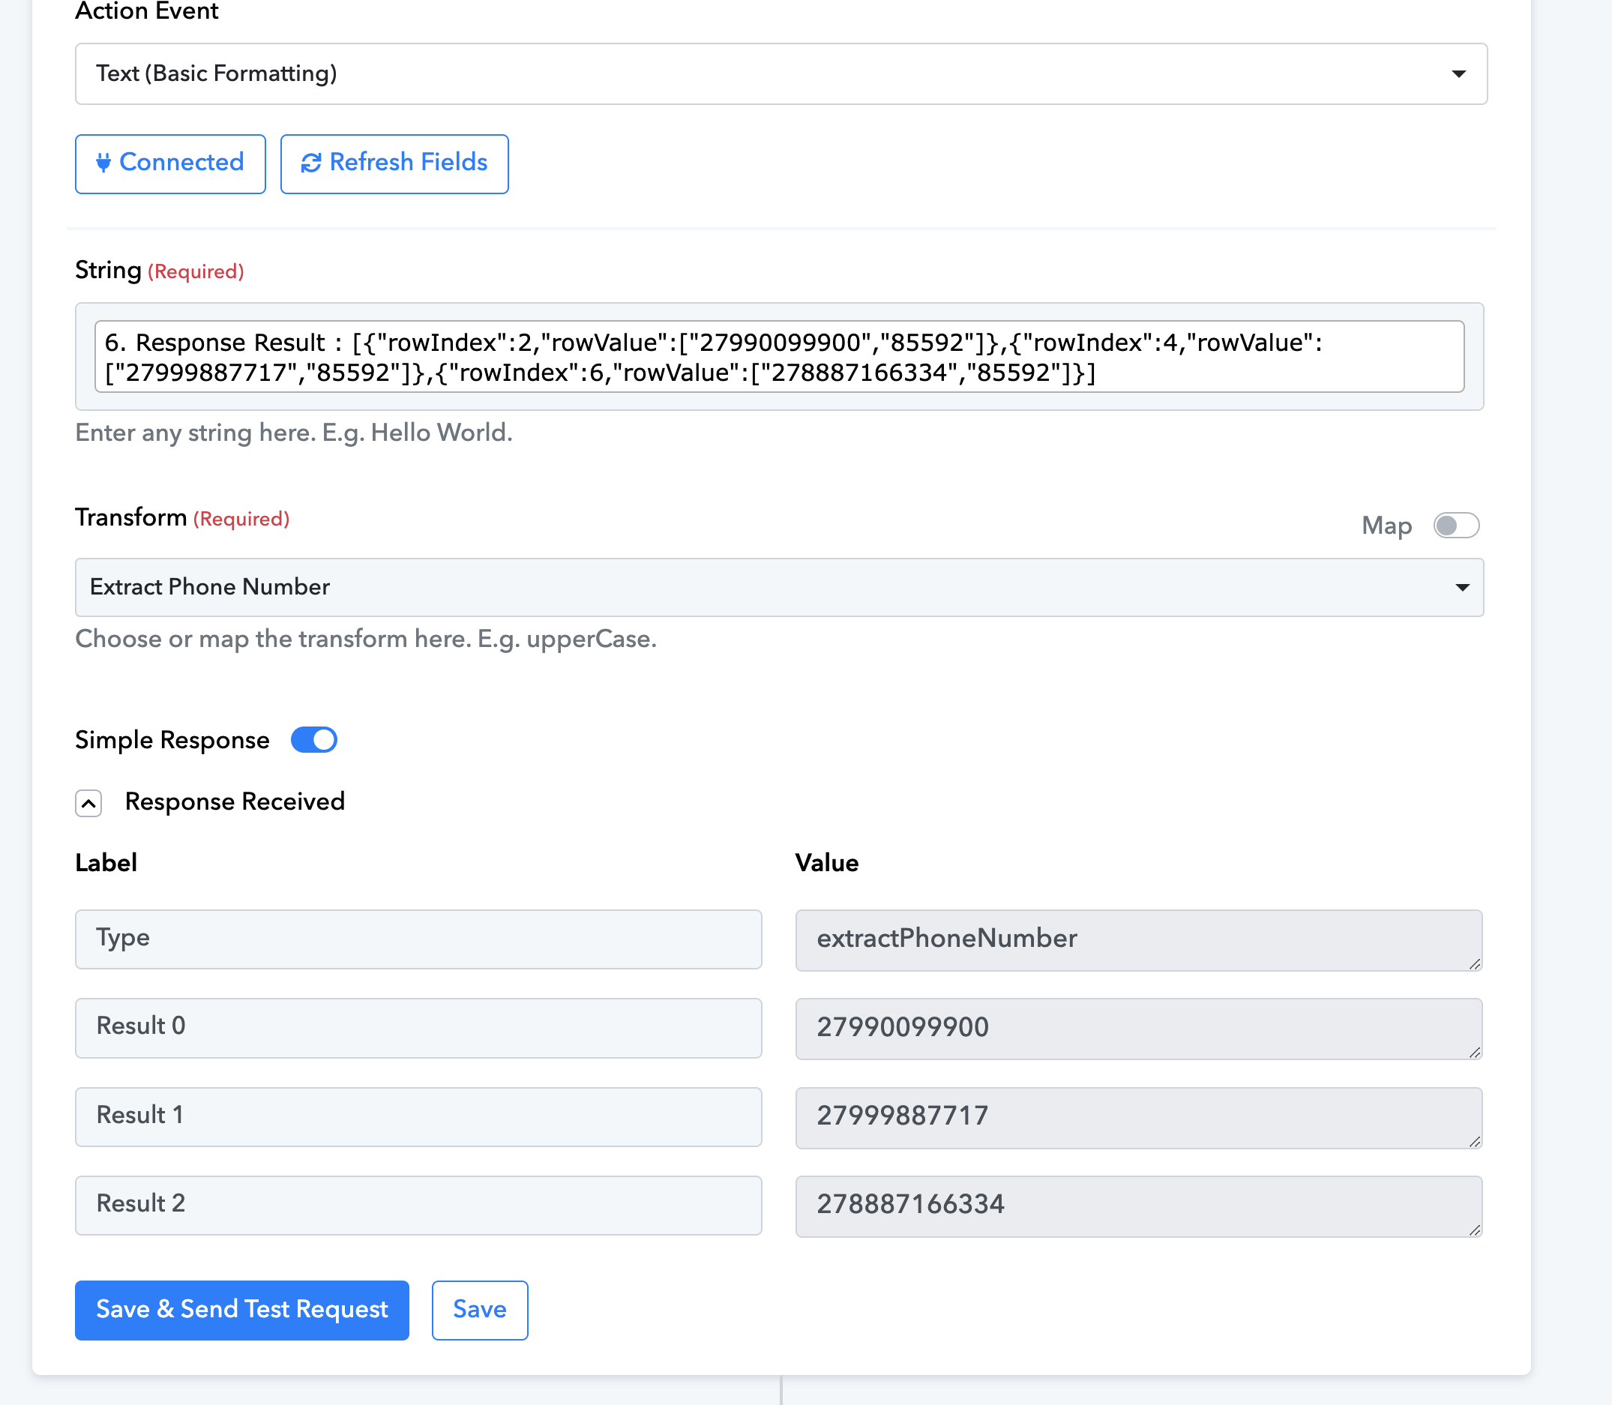Screen dimensions: 1612x1405
Task: Grab resize handle of 27990099900 field
Action: tap(1475, 1052)
